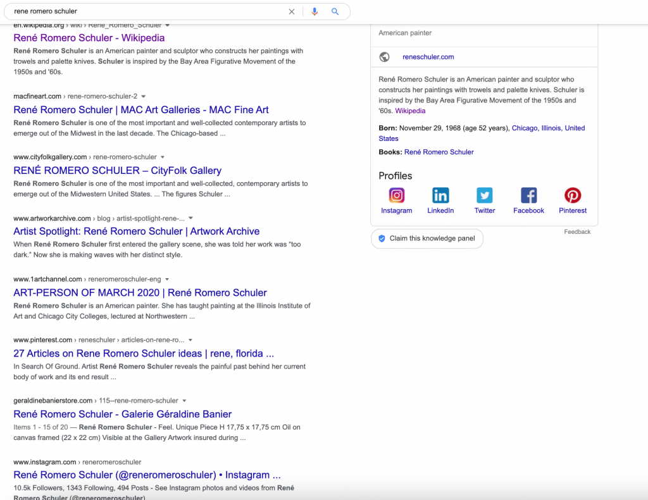The width and height of the screenshot is (648, 500).
Task: Open the dropdown arrow next to pinterest.com result
Action: (x=190, y=340)
